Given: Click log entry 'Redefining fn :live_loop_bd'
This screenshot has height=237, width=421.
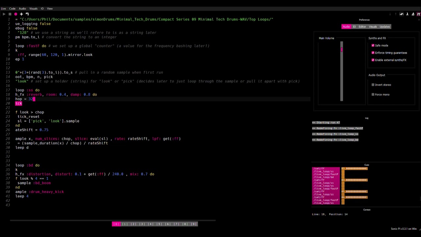Looking at the screenshot, I should [x=335, y=140].
